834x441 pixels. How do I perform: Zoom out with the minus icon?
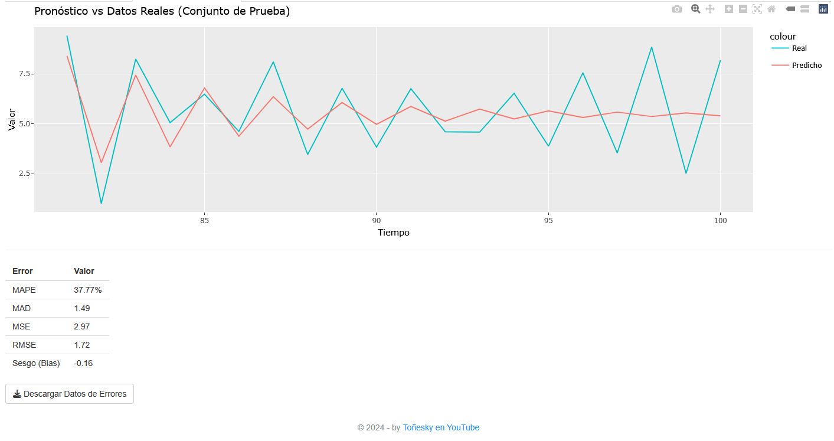(743, 9)
